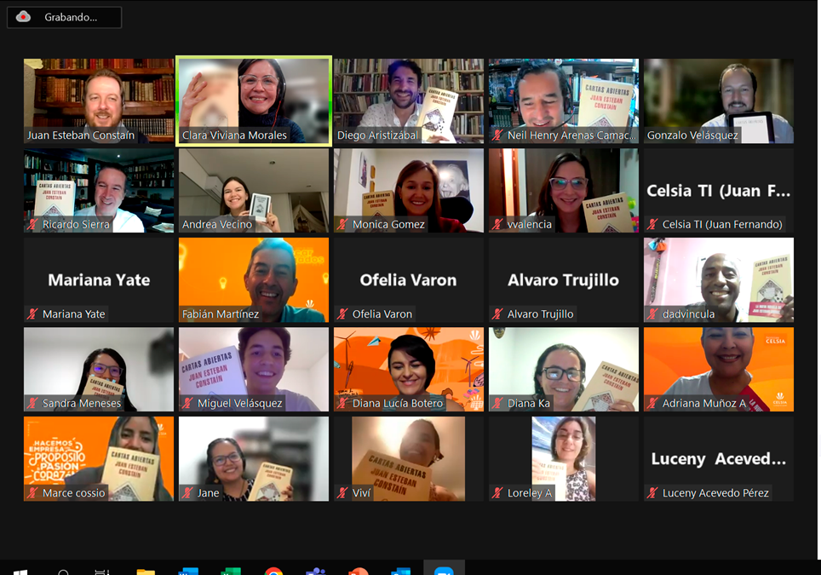Click the Andrea Vecino name label

coord(217,225)
